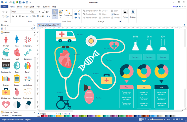The height and width of the screenshot is (122, 187).
Task: Toggle subscript formatting
Action: [x=27, y=16]
